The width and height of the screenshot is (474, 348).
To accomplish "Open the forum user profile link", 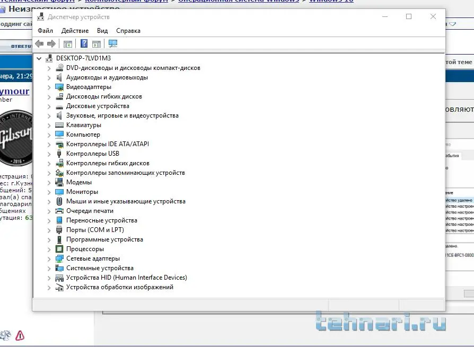I will [14, 91].
